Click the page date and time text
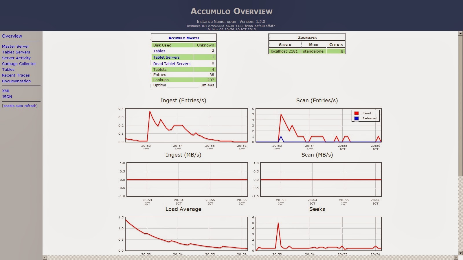The width and height of the screenshot is (463, 260). tap(231, 29)
